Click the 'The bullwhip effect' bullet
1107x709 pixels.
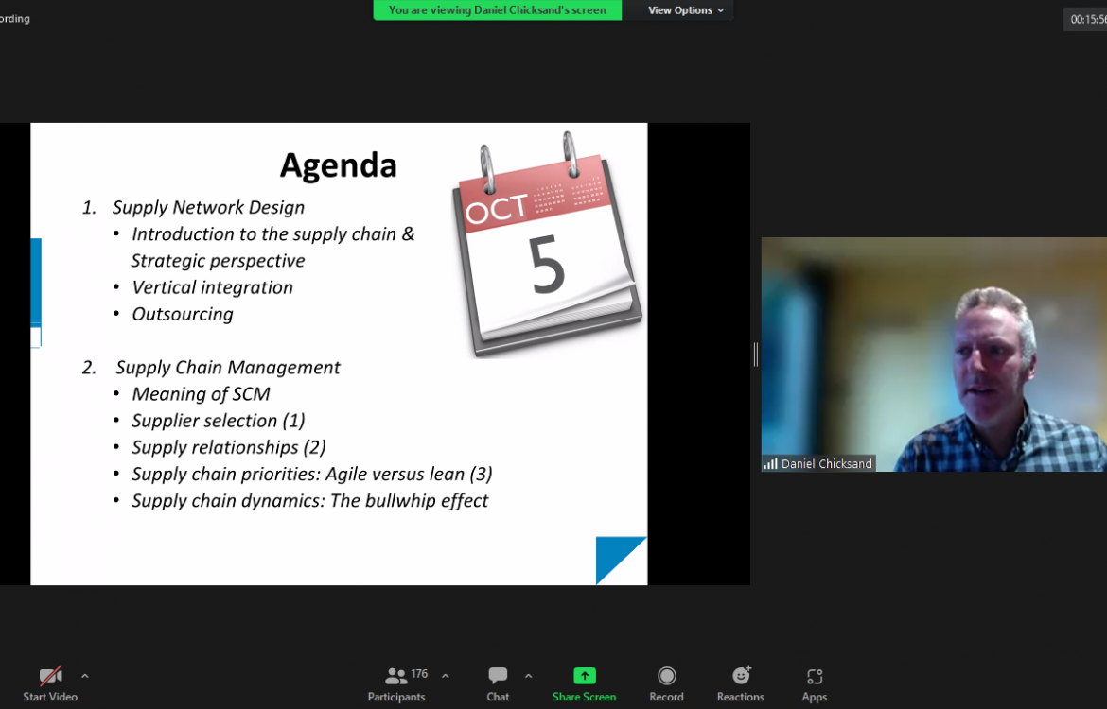click(x=409, y=501)
